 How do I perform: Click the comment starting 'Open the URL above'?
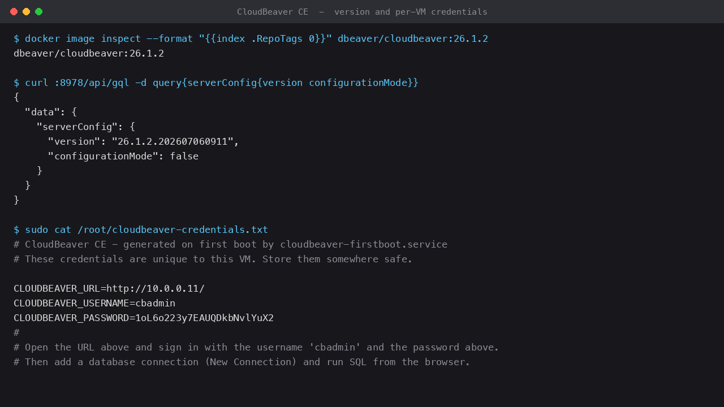257,347
